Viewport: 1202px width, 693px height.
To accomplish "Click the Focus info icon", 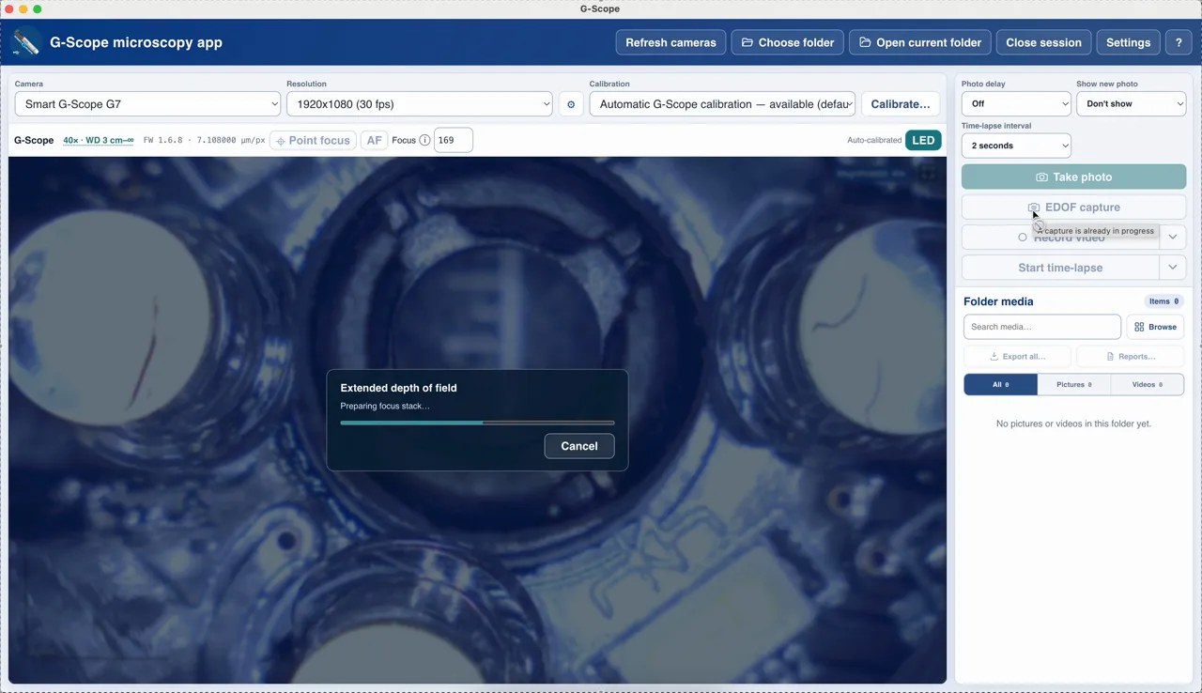I will click(x=424, y=141).
